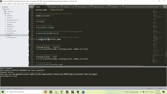Open the Selection menu

10,4
